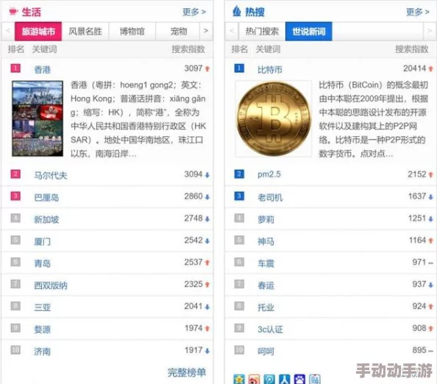437x384 pixels.
Task: Open the 香港 keyword link
Action: pyautogui.click(x=43, y=69)
